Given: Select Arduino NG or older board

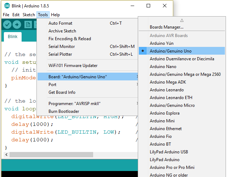Looking at the screenshot, I should 182,175.
